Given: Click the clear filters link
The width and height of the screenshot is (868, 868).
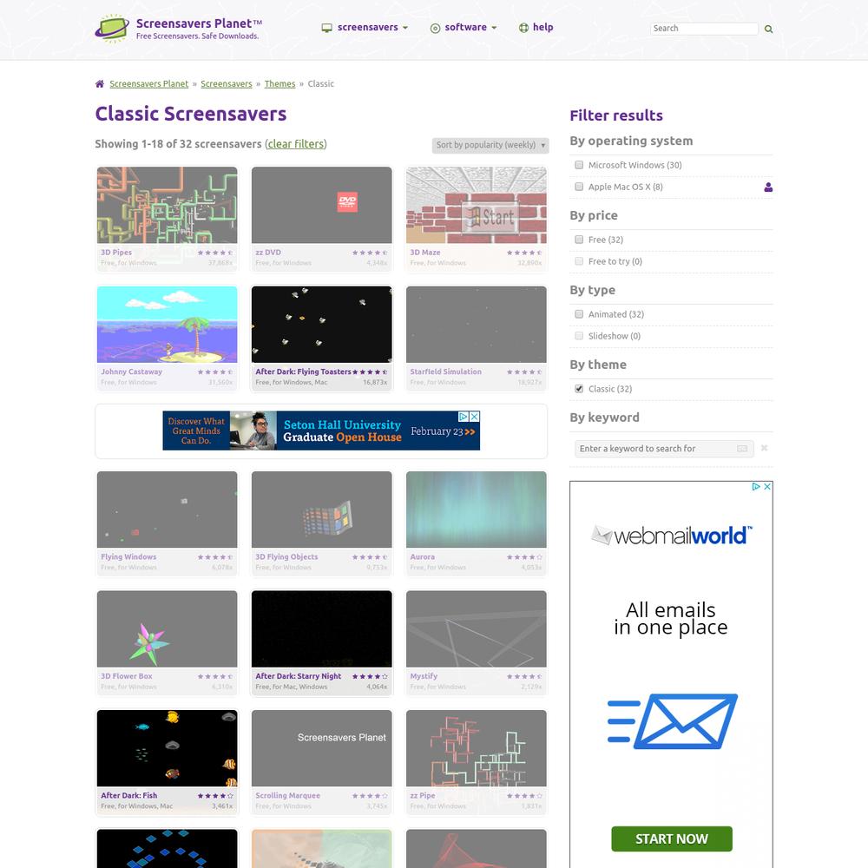Looking at the screenshot, I should point(296,144).
